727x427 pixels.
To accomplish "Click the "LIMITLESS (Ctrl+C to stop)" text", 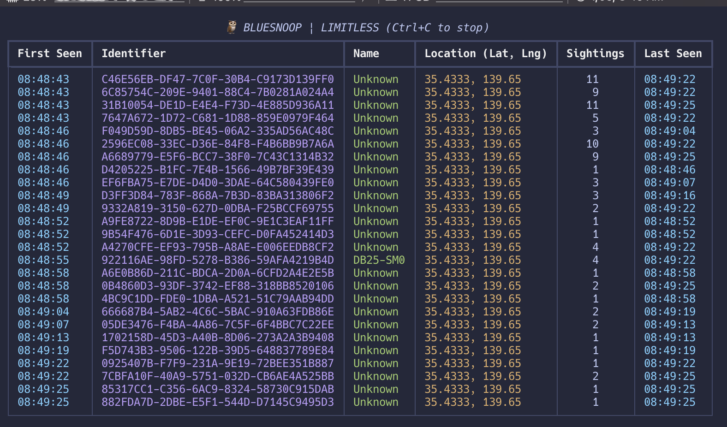I will click(x=405, y=28).
